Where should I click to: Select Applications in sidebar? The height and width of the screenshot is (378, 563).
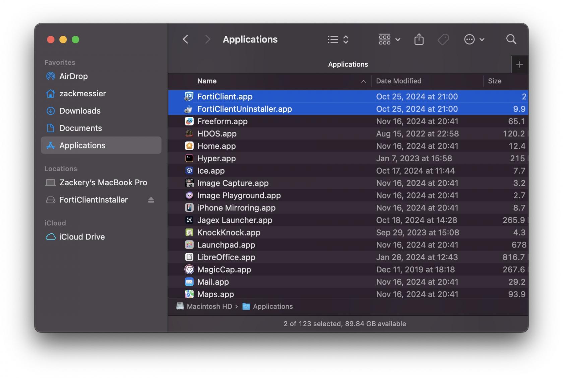[101, 146]
